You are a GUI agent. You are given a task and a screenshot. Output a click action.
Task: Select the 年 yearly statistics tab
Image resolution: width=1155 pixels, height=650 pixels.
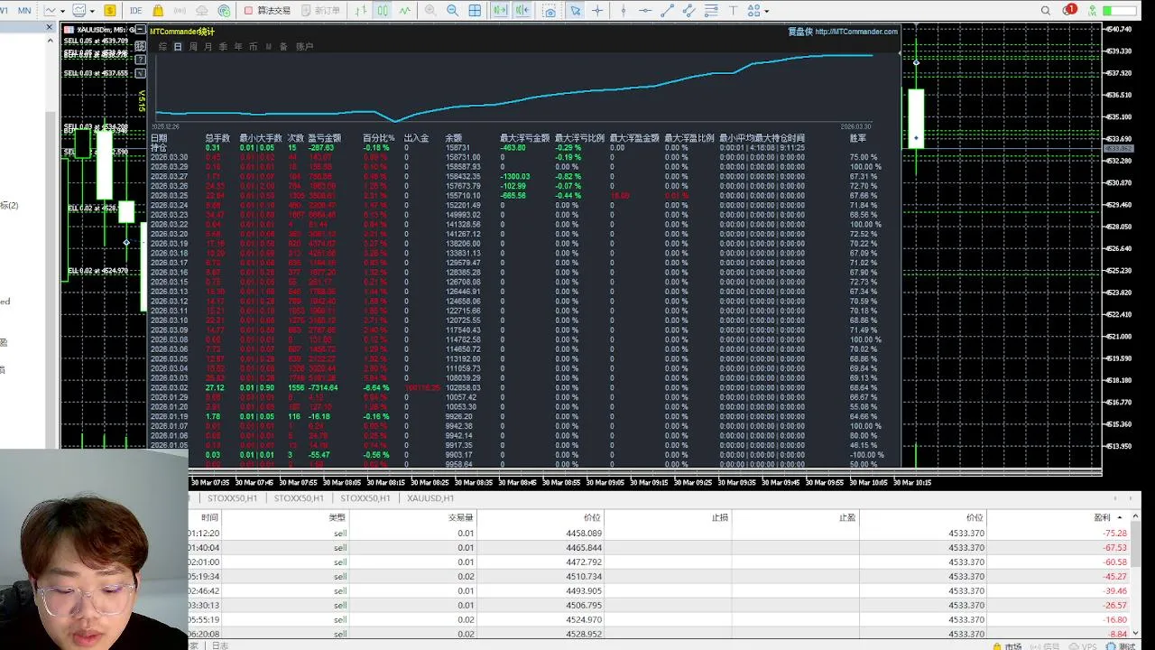click(x=238, y=46)
